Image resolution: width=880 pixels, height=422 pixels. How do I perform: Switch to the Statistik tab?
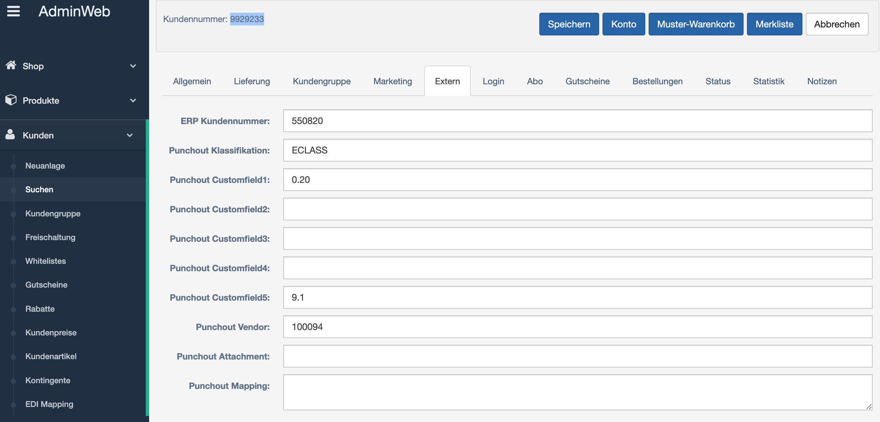click(x=769, y=81)
